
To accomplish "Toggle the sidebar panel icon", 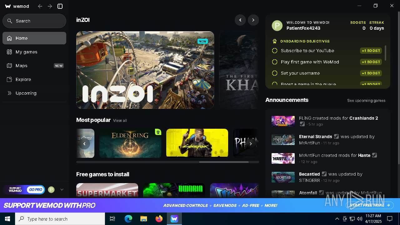I will (60, 6).
